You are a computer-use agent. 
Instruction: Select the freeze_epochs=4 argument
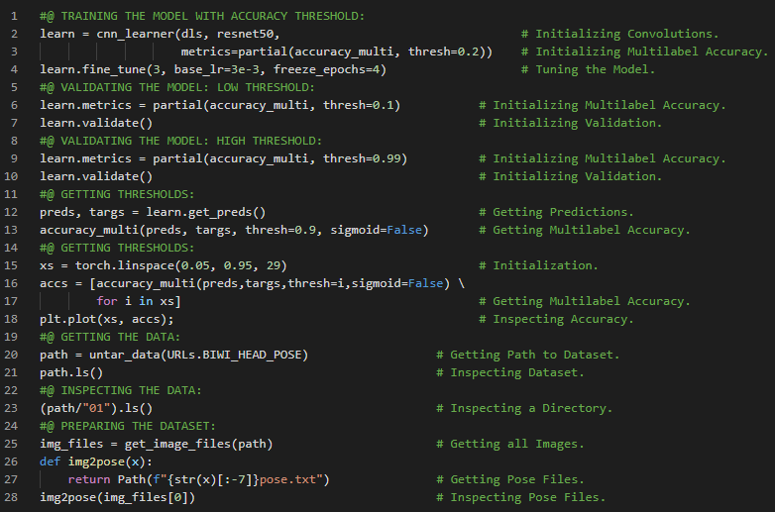point(330,69)
